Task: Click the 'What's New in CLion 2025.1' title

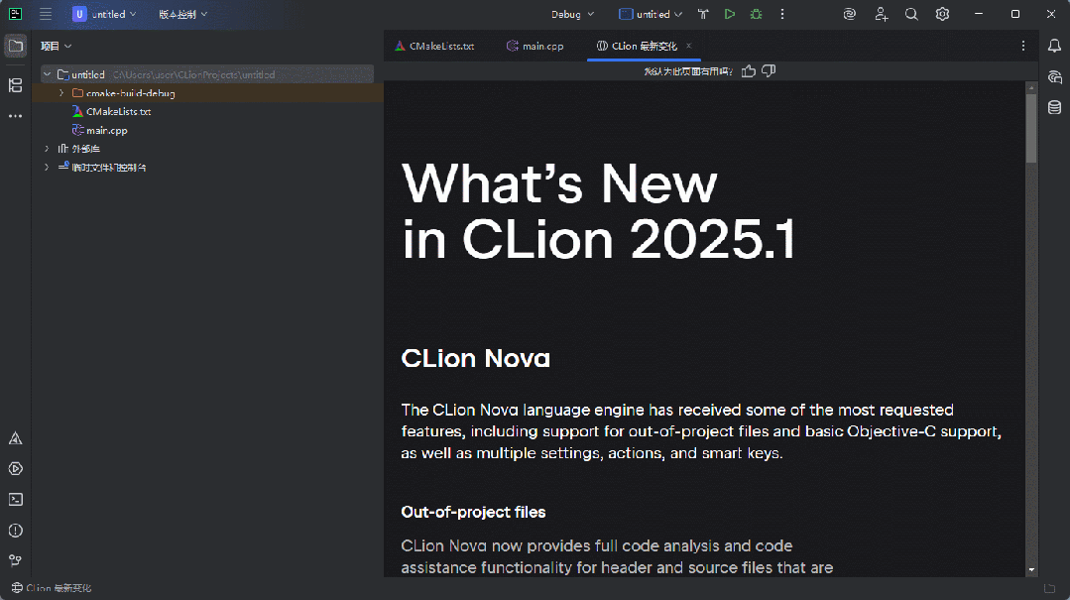Action: point(598,211)
